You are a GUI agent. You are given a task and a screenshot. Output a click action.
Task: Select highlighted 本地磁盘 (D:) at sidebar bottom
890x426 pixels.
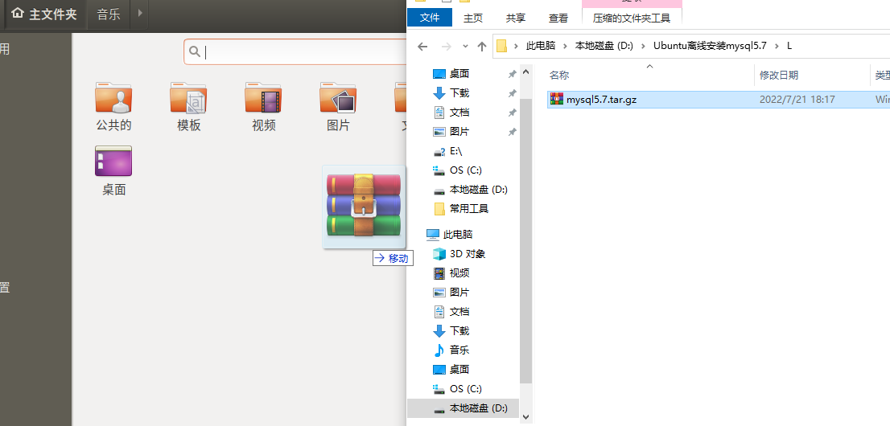pyautogui.click(x=464, y=408)
